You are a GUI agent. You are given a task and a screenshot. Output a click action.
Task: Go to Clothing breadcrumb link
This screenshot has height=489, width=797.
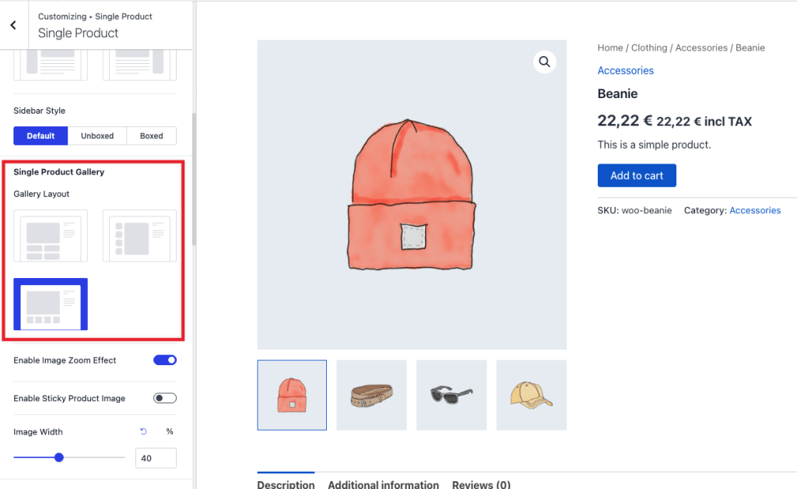(649, 47)
